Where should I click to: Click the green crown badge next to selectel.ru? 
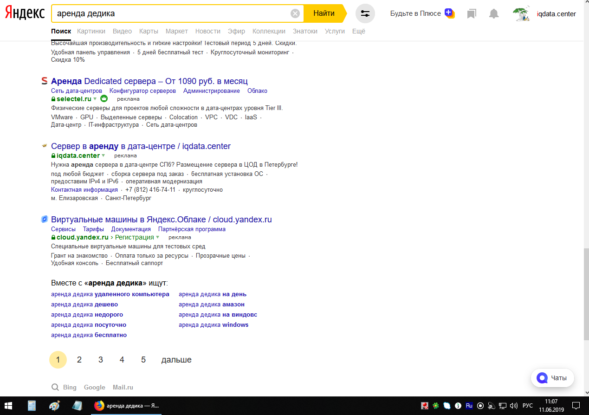(x=104, y=99)
